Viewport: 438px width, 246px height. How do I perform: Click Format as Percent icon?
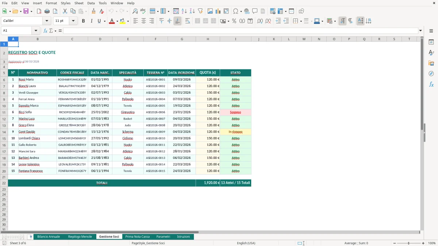[234, 21]
